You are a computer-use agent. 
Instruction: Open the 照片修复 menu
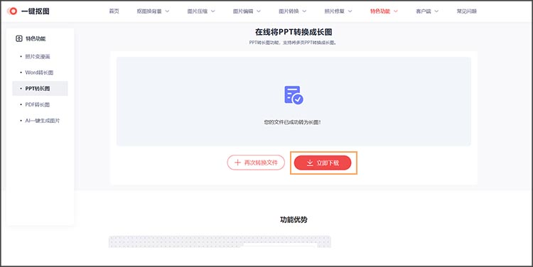click(x=335, y=11)
